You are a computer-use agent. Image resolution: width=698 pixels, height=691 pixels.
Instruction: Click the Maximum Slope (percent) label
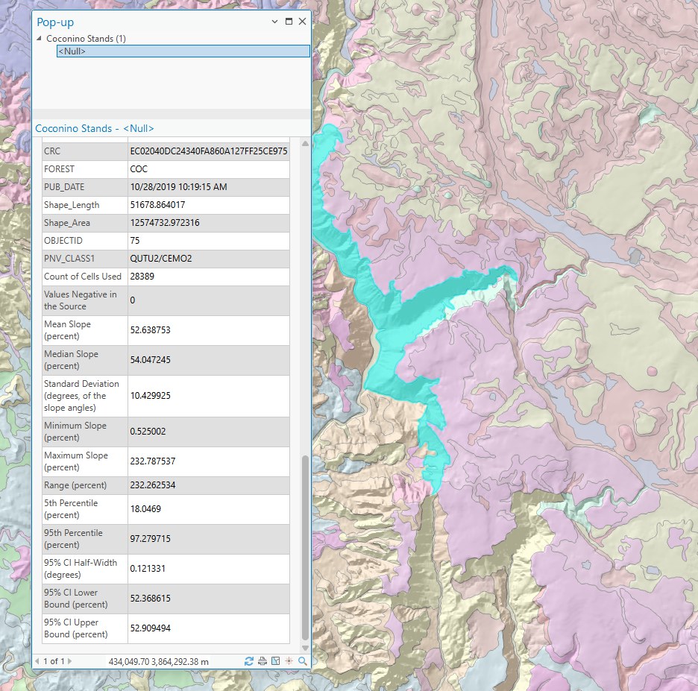coord(75,461)
